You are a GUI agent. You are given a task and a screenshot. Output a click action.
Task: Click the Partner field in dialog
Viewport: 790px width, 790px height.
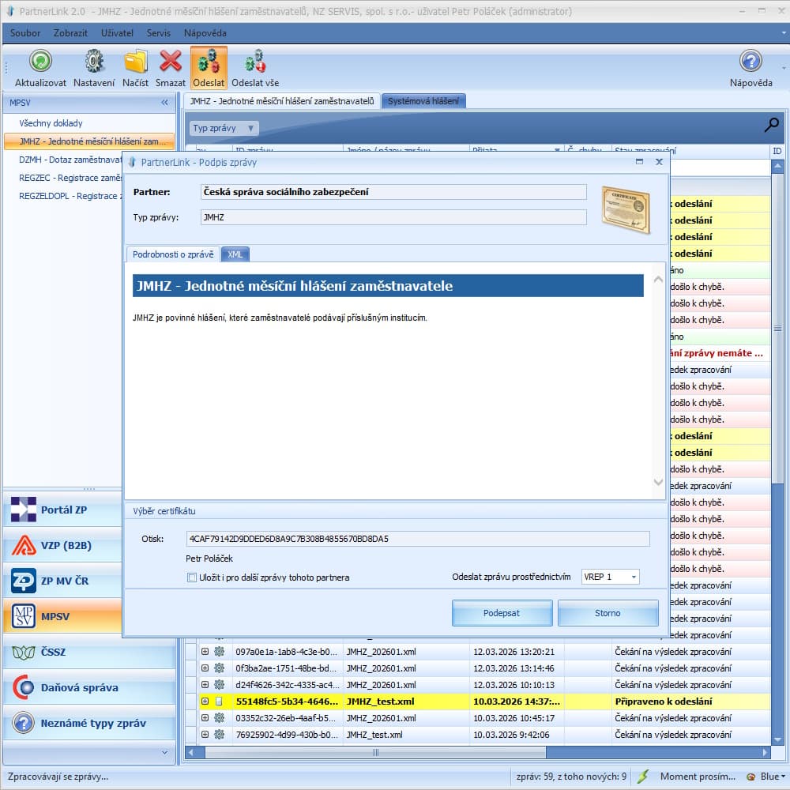click(x=393, y=192)
